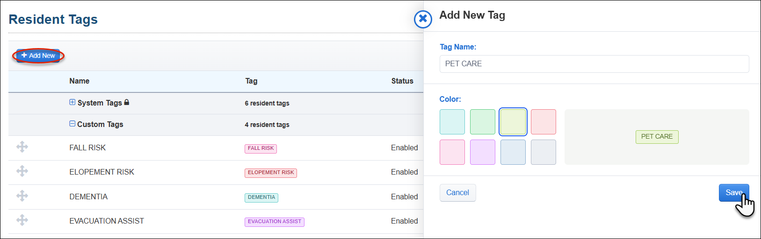Click the Tag Name input field
The height and width of the screenshot is (239, 761).
[594, 64]
